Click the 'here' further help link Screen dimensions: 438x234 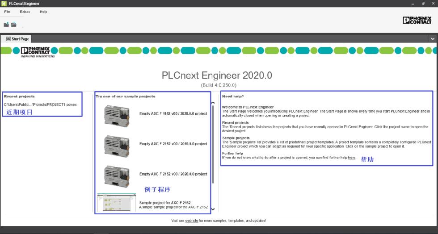(x=352, y=158)
